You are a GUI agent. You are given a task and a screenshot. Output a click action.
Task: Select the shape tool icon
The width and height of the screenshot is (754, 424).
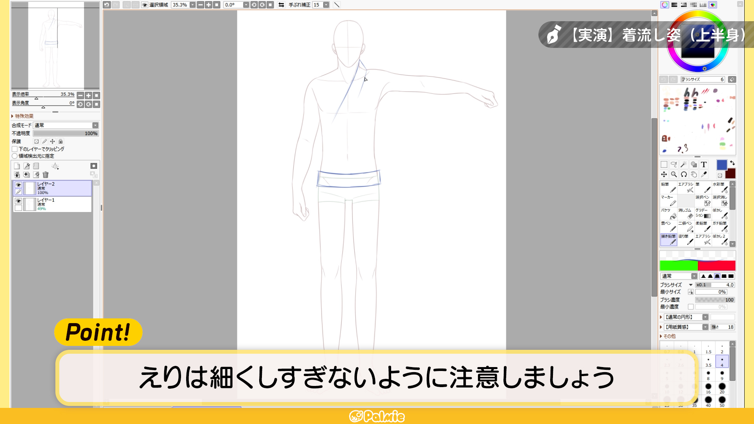tap(694, 164)
